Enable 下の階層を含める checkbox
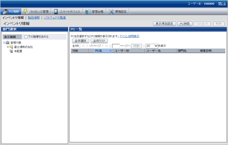This screenshot has width=228, height=145. pyautogui.click(x=26, y=37)
